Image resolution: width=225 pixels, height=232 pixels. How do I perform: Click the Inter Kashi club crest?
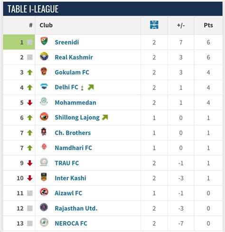pos(44,177)
